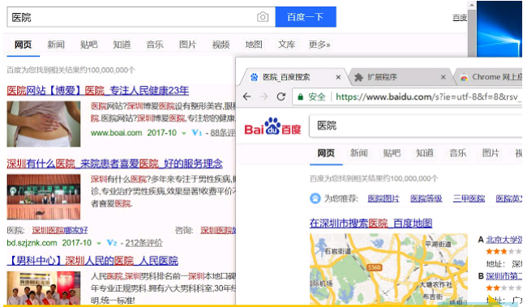Open result 深圳有什么医院_来院患者喜爱医院
The width and height of the screenshot is (523, 307).
114,164
